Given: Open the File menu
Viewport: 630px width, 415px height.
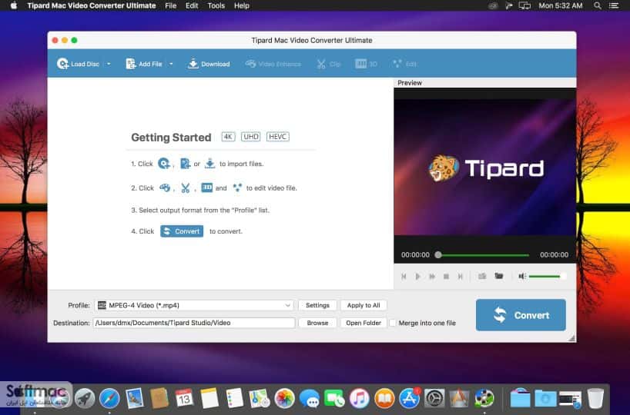Looking at the screenshot, I should [171, 5].
